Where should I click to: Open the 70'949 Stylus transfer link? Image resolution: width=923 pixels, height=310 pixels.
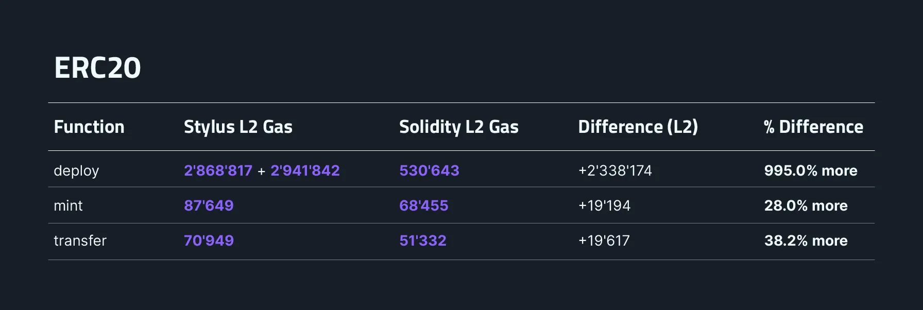point(209,240)
